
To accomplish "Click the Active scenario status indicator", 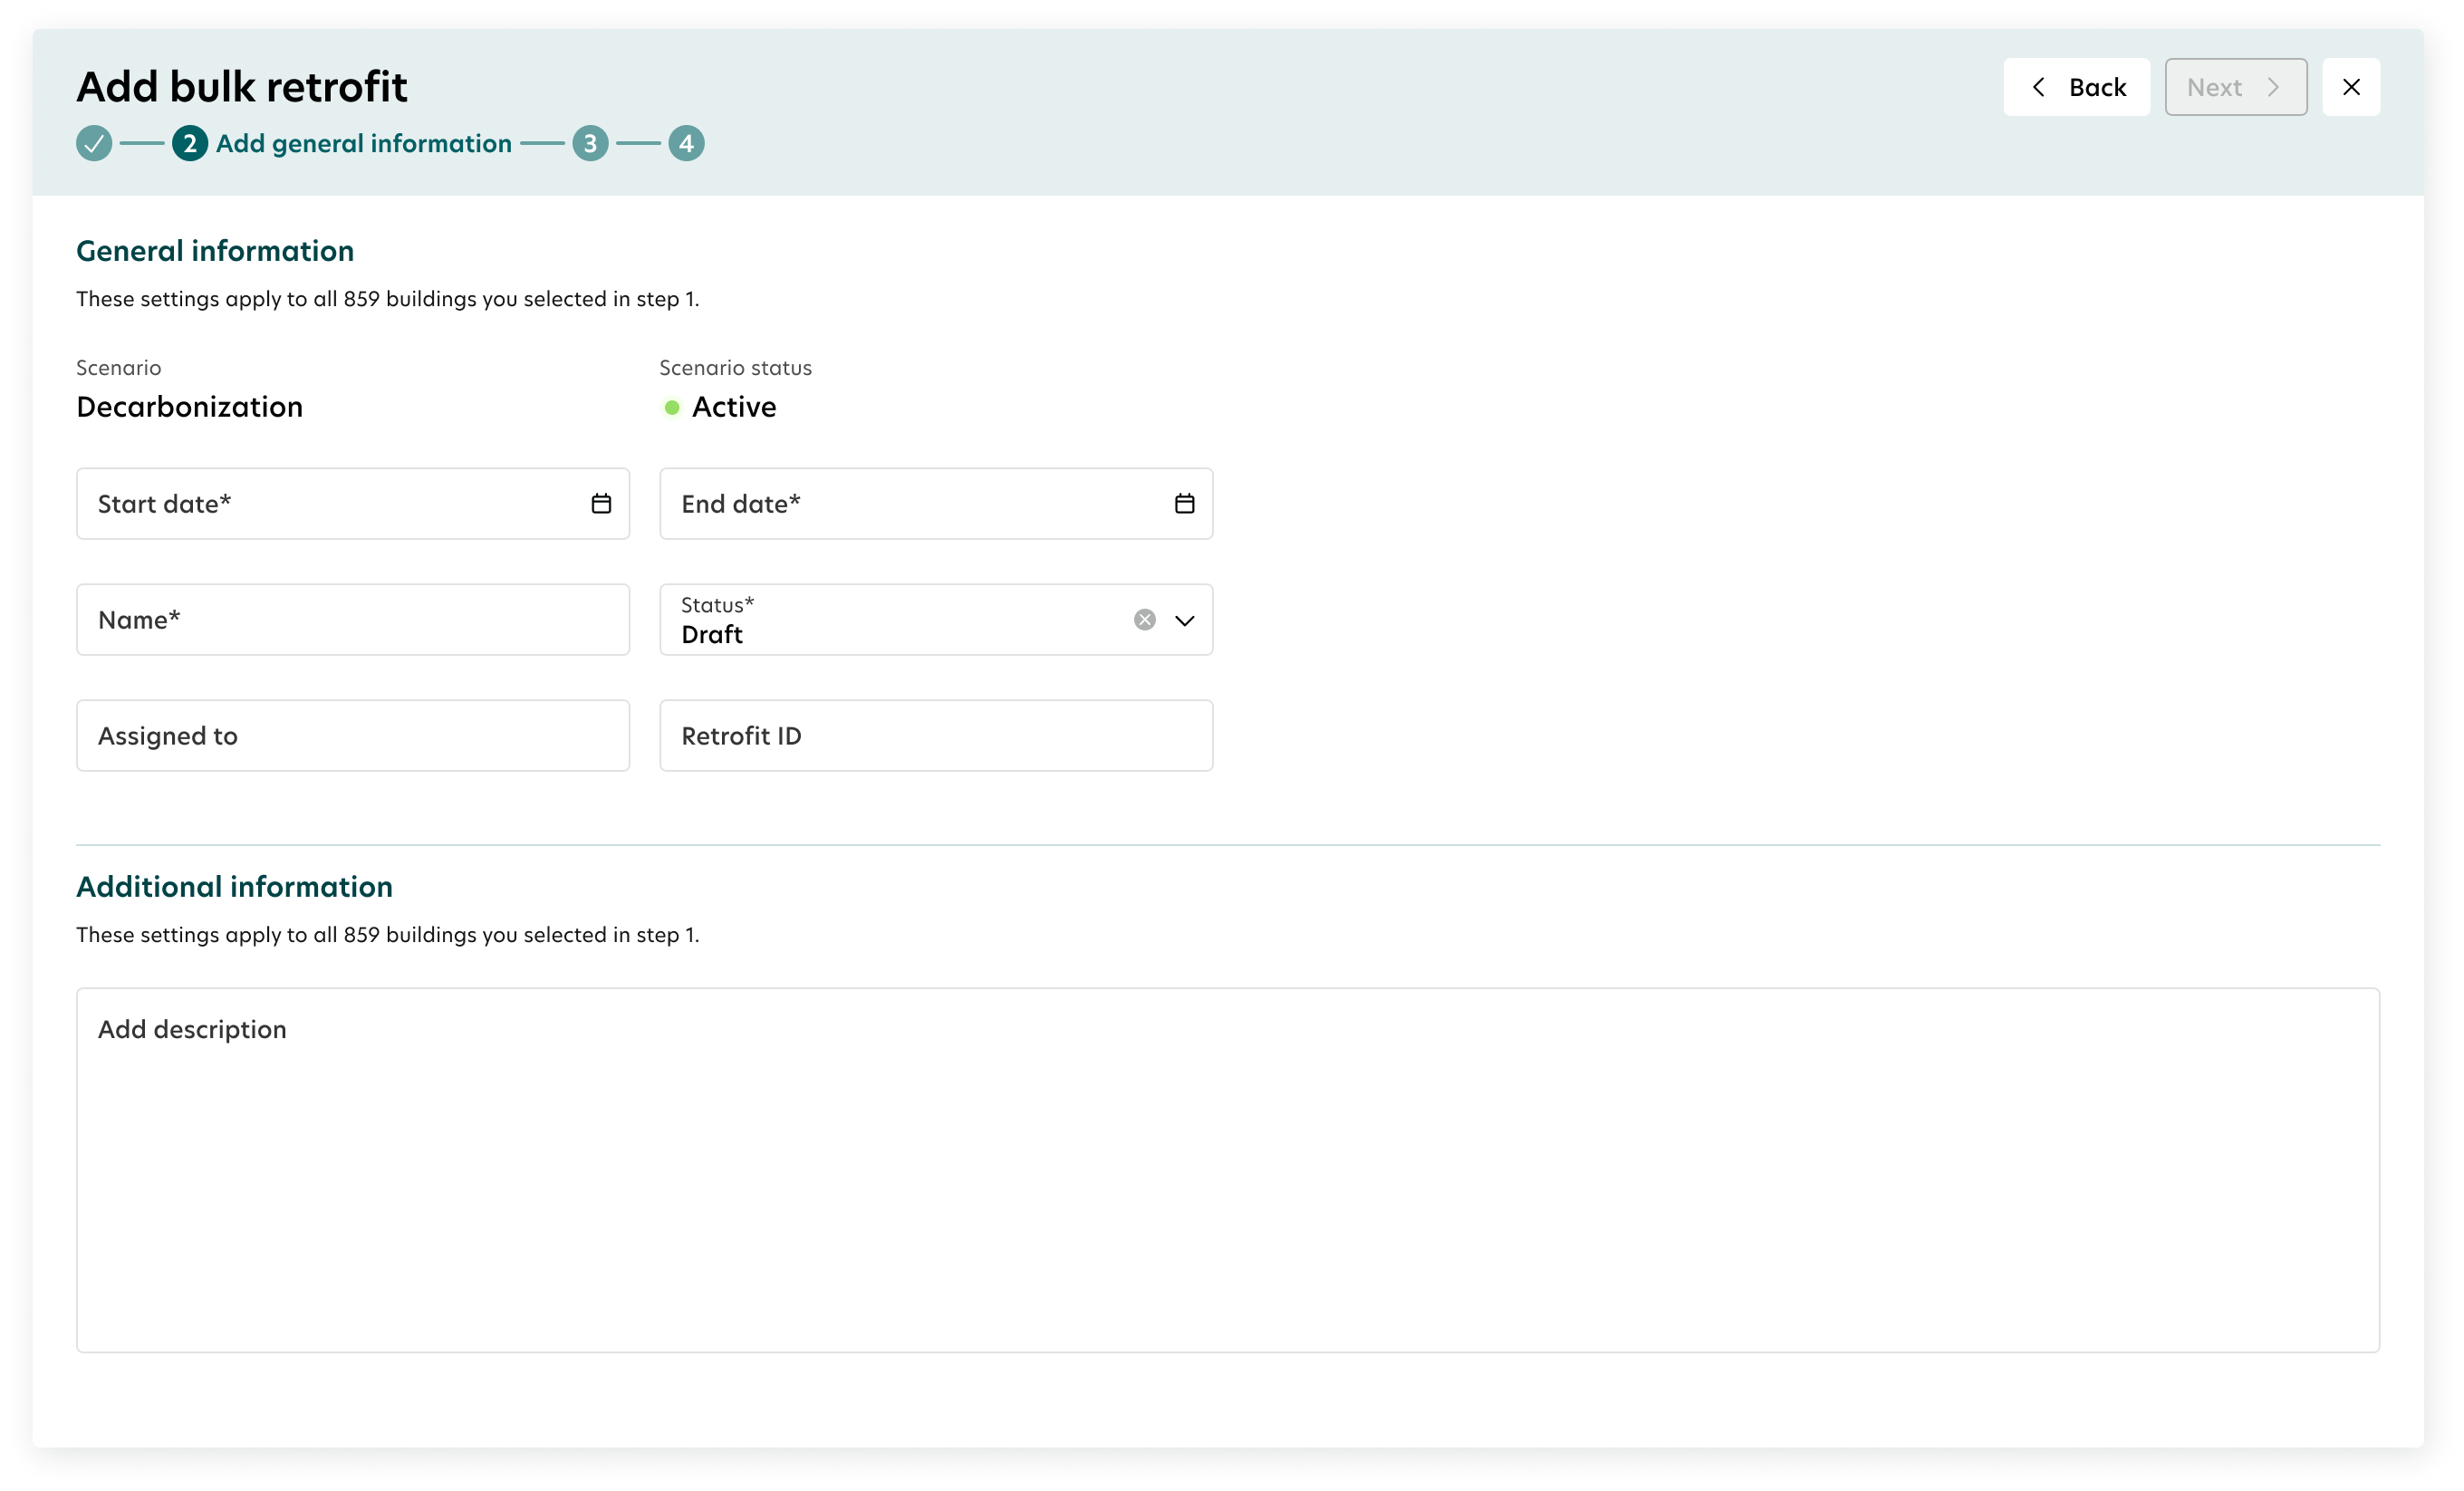I will coord(721,407).
